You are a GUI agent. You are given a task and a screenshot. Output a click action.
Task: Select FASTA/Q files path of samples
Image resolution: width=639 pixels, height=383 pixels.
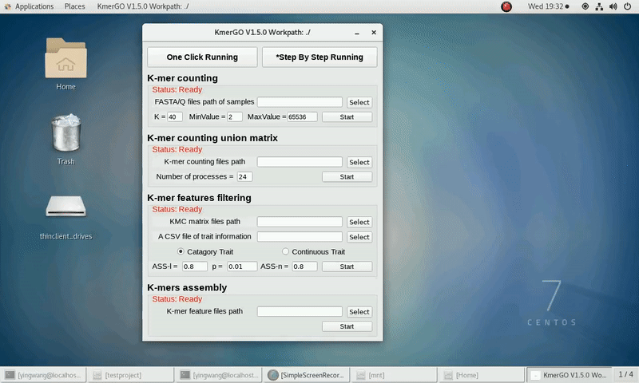click(359, 102)
